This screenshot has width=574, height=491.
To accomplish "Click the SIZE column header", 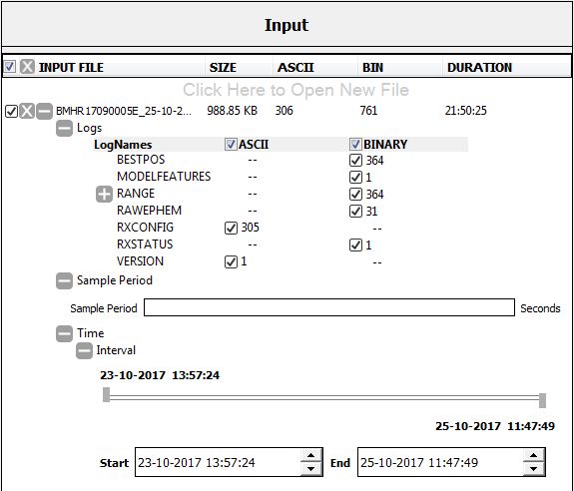I will pyautogui.click(x=223, y=67).
